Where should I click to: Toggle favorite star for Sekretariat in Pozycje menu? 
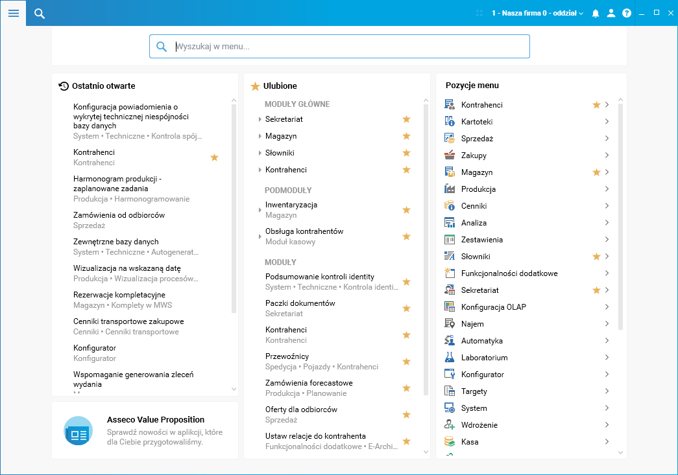596,290
